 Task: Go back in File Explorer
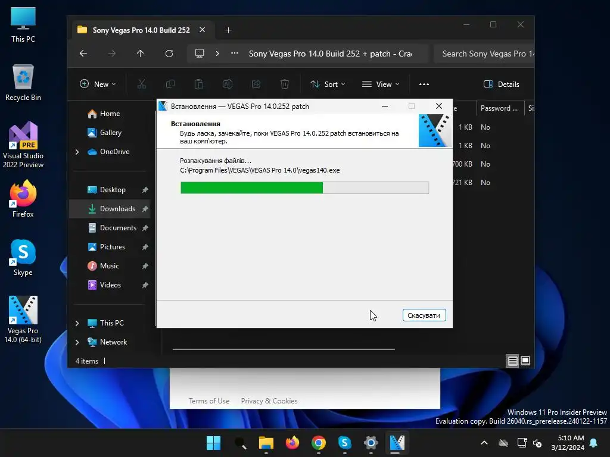tap(83, 53)
